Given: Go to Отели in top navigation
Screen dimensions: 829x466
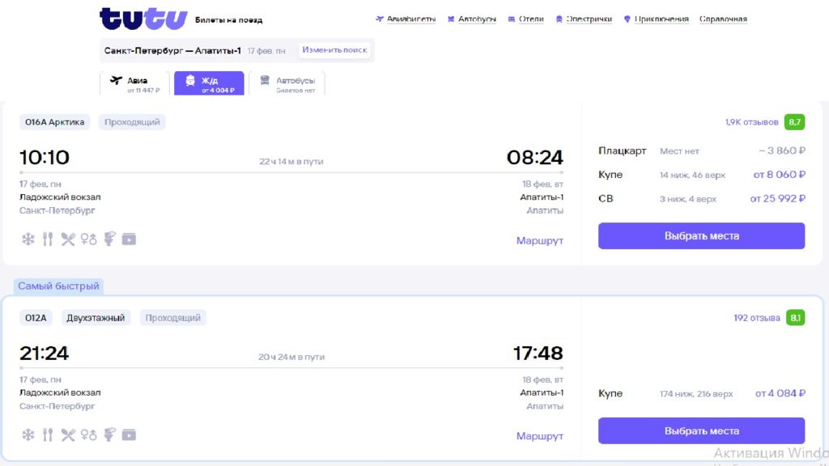Looking at the screenshot, I should coord(525,19).
